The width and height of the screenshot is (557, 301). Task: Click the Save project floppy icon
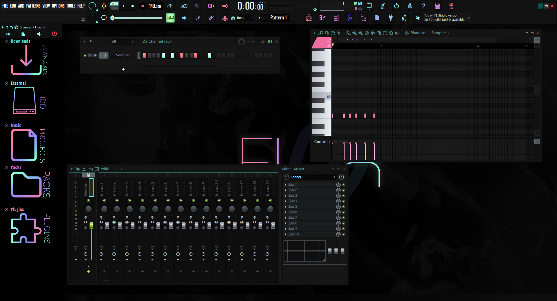click(x=437, y=6)
